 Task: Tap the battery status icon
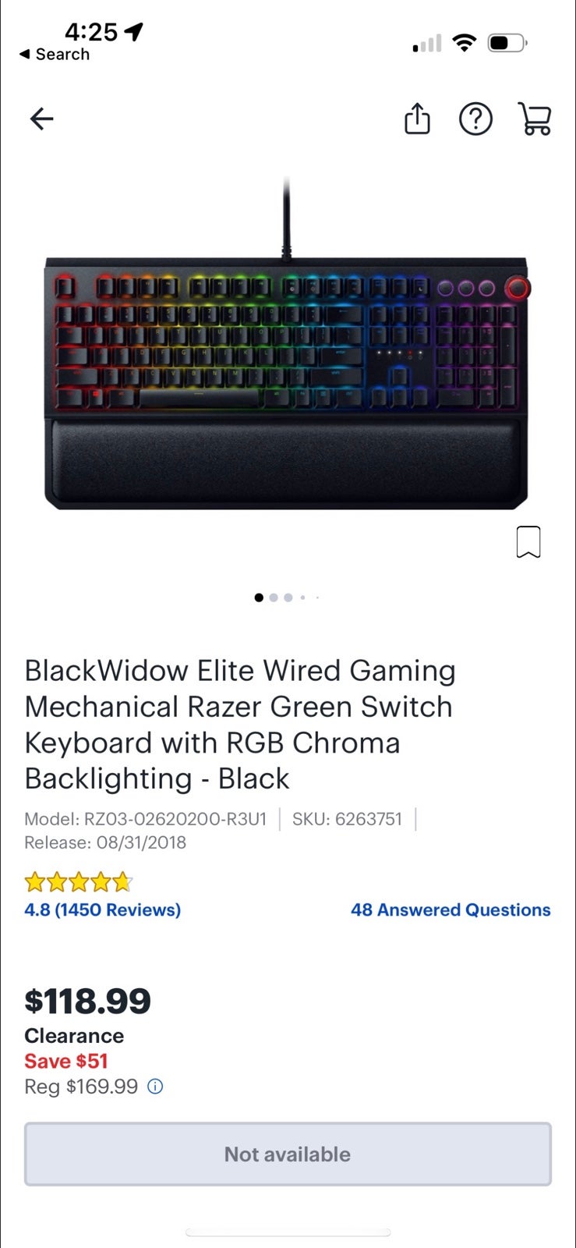[x=507, y=43]
